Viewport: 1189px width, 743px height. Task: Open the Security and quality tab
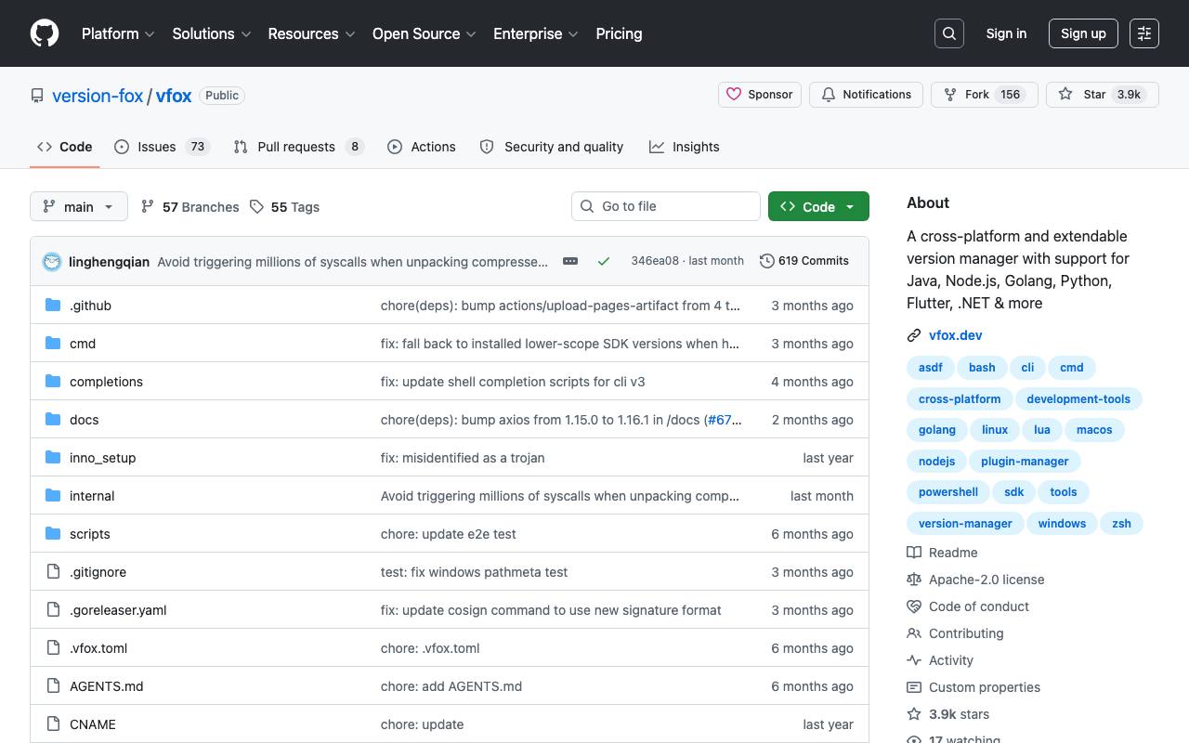(552, 147)
